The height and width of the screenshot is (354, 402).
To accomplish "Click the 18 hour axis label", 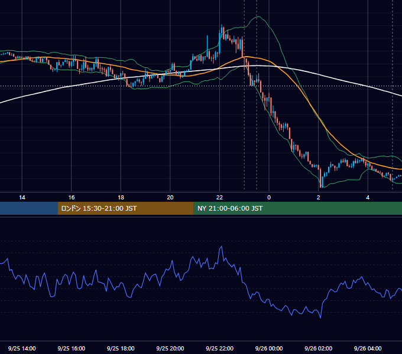I will tap(121, 198).
